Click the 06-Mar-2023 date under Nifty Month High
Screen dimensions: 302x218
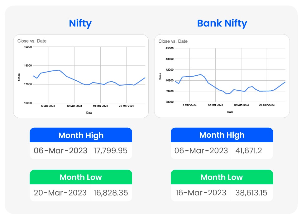[60, 151]
